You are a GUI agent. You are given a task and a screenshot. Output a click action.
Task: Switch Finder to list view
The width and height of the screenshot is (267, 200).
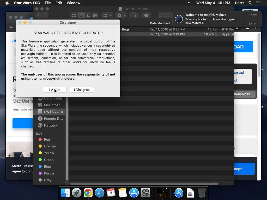[81, 15]
